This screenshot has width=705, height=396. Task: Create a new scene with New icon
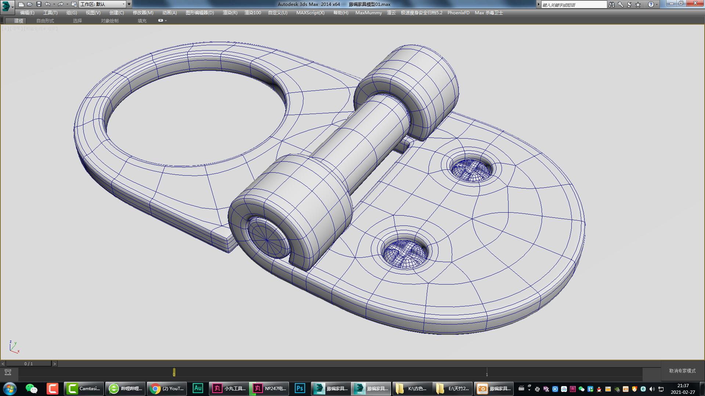pyautogui.click(x=21, y=4)
